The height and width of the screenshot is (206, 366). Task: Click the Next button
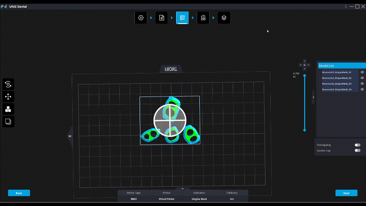[346, 193]
